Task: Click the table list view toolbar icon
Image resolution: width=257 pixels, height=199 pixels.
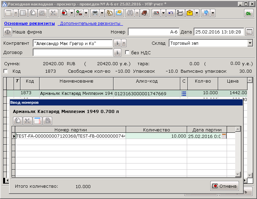Action: 23,13
